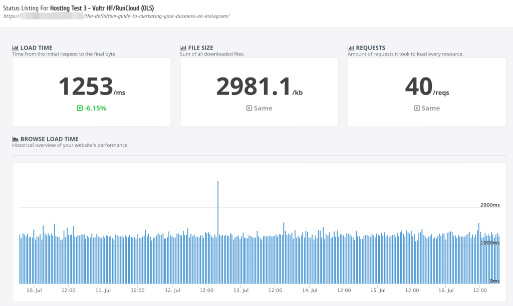Select the 13. Jul date on timeline

240,290
